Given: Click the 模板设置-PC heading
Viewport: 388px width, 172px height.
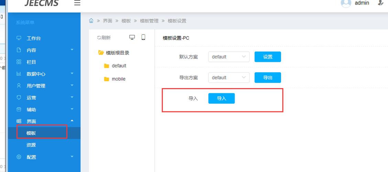Looking at the screenshot, I should 176,38.
